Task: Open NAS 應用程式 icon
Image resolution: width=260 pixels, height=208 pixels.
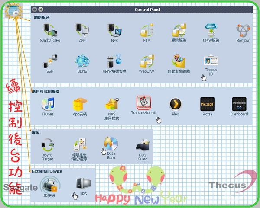Action: coord(112,104)
